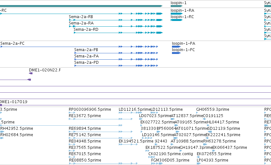Select the 381330 EST label
The image size is (271, 165).
tap(148, 129)
